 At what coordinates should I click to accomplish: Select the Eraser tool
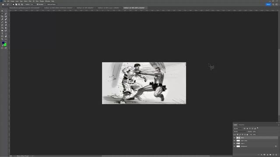tap(6, 25)
